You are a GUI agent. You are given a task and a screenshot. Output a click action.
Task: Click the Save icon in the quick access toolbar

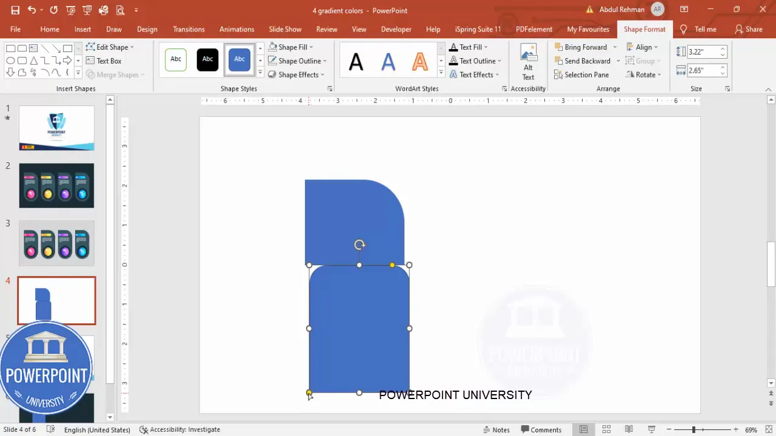click(15, 10)
